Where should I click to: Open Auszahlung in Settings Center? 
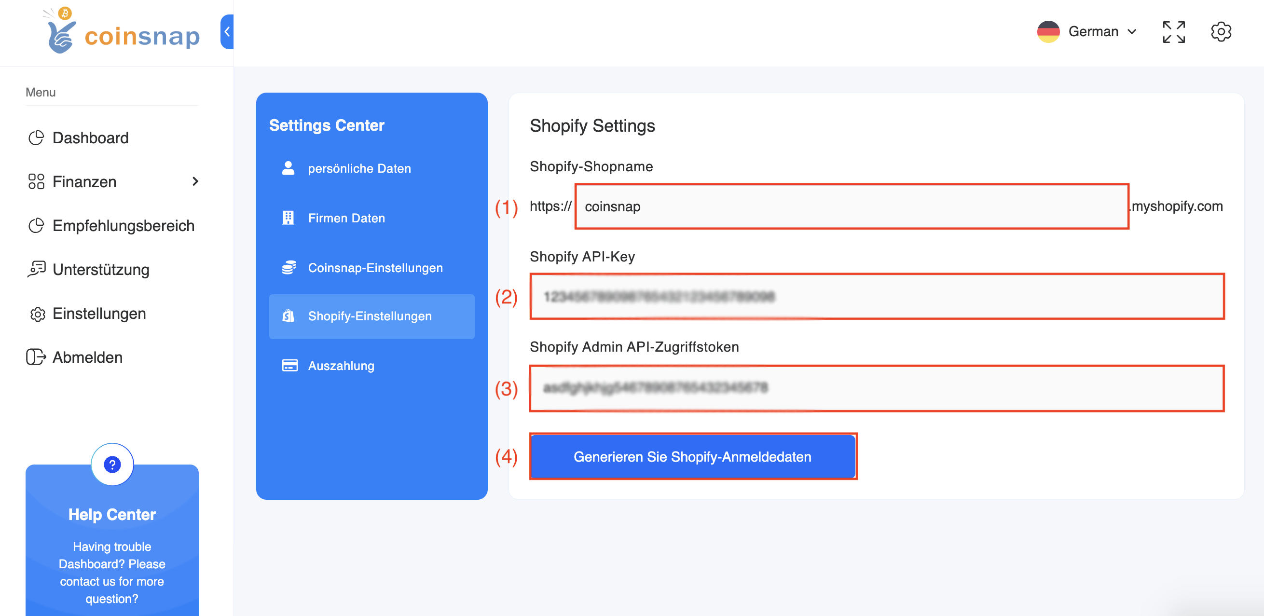coord(341,365)
